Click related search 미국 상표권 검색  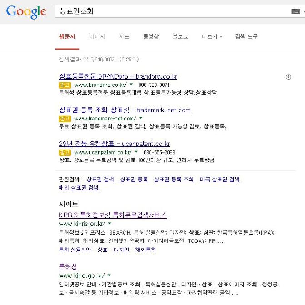pyautogui.click(x=220, y=179)
